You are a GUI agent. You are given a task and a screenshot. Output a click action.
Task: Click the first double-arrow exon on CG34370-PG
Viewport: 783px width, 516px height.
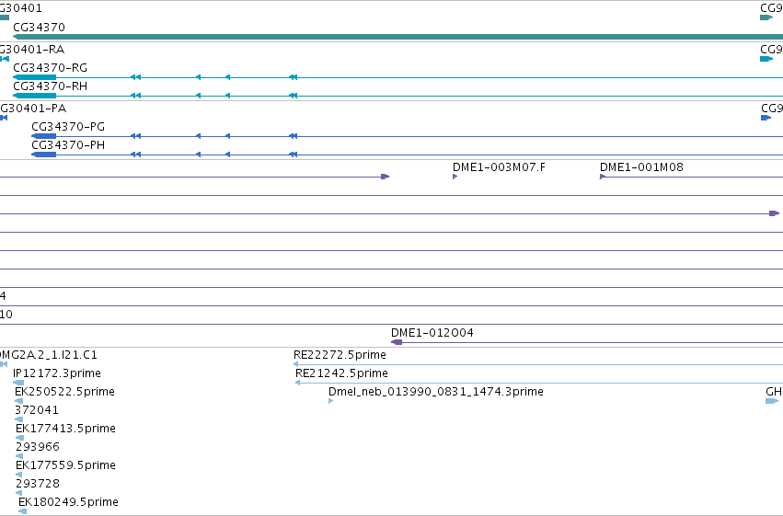coord(135,136)
